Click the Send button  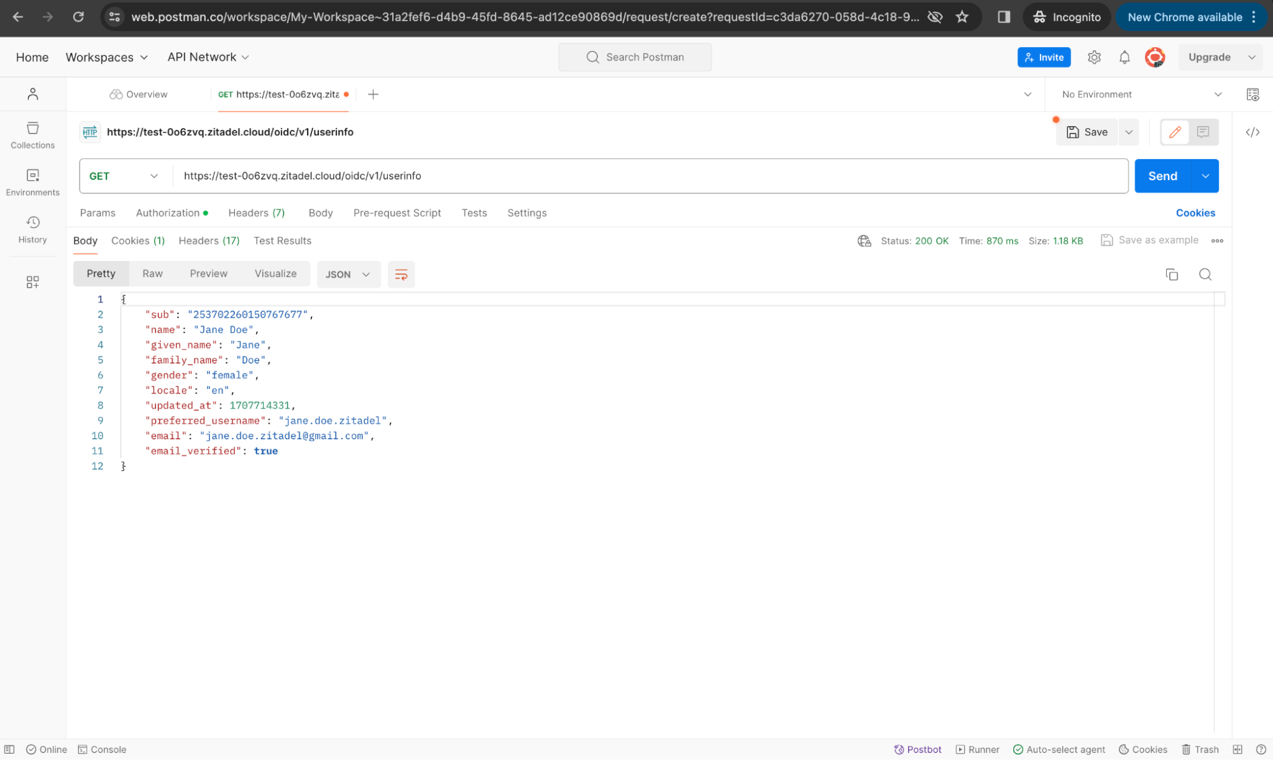tap(1162, 176)
